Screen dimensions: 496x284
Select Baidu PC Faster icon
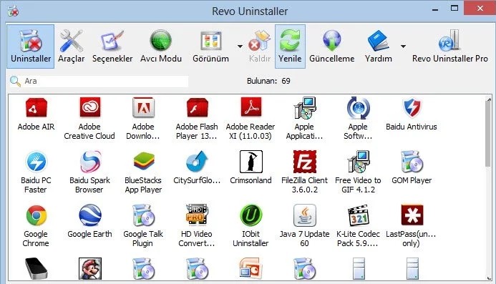click(36, 162)
